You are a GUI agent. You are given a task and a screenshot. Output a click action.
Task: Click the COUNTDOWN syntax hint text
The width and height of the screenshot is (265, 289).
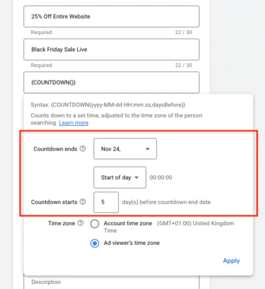pos(108,105)
